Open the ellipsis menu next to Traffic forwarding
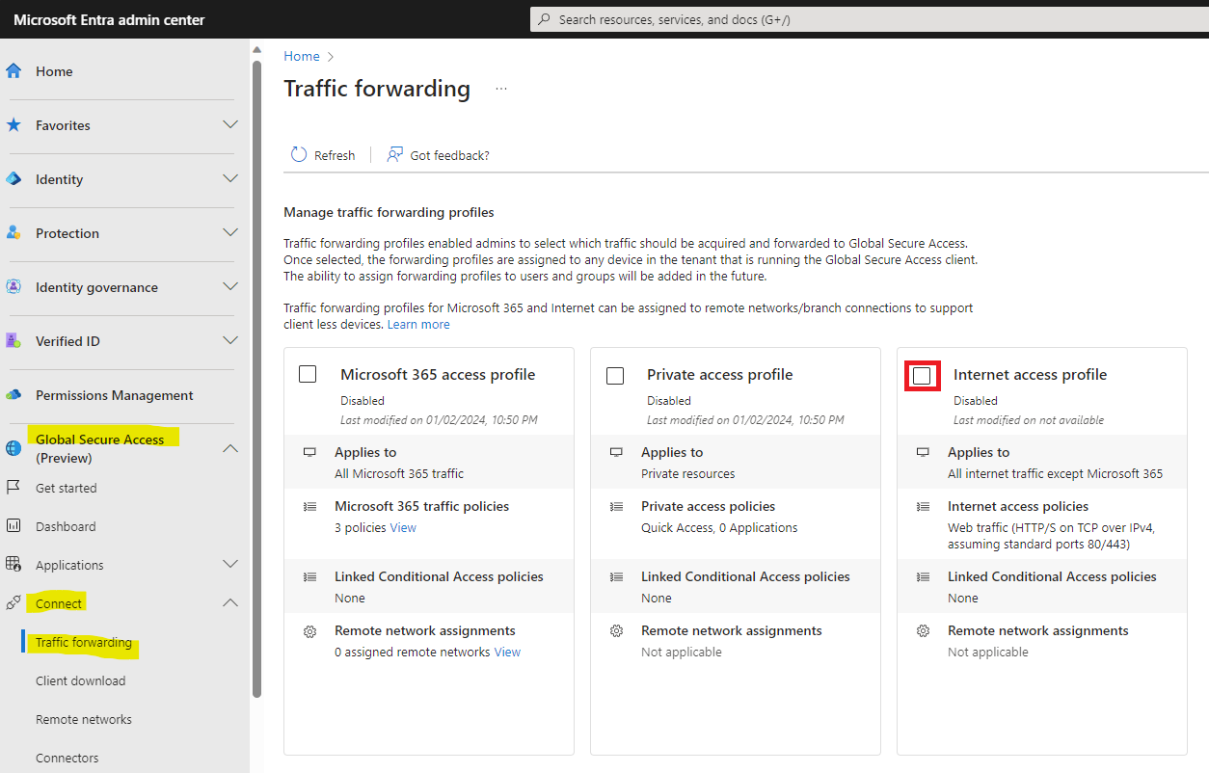 tap(501, 89)
